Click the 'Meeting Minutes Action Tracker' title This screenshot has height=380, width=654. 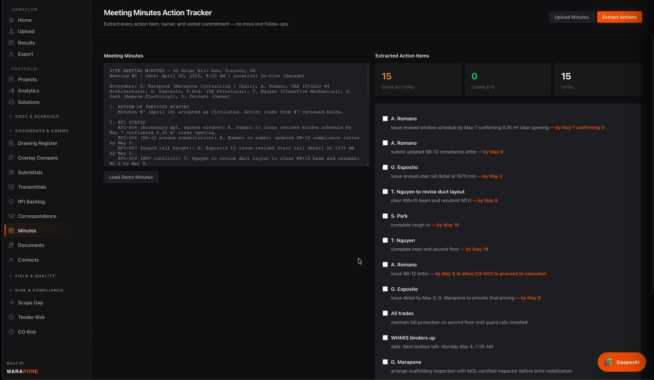158,13
